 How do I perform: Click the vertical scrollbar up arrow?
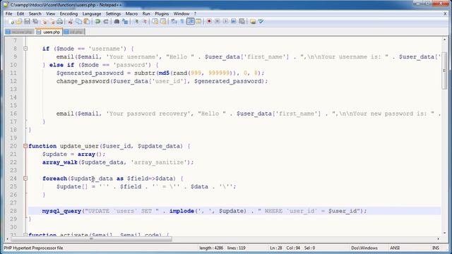[x=444, y=40]
